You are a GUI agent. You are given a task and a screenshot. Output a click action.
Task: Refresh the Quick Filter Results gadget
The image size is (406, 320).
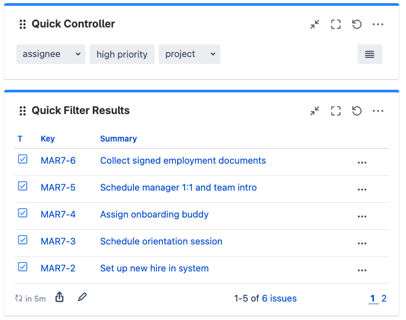tap(357, 111)
